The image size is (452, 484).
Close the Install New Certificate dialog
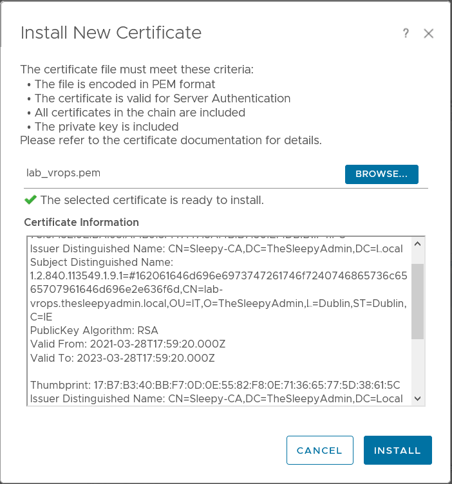coord(429,34)
